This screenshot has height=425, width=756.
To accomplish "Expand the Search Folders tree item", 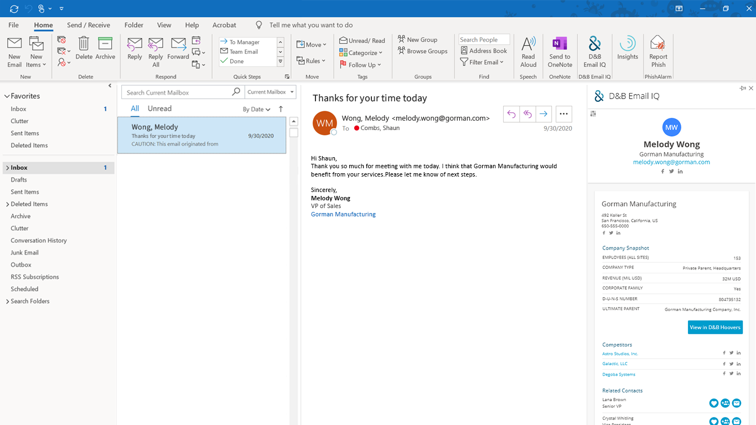I will [7, 302].
